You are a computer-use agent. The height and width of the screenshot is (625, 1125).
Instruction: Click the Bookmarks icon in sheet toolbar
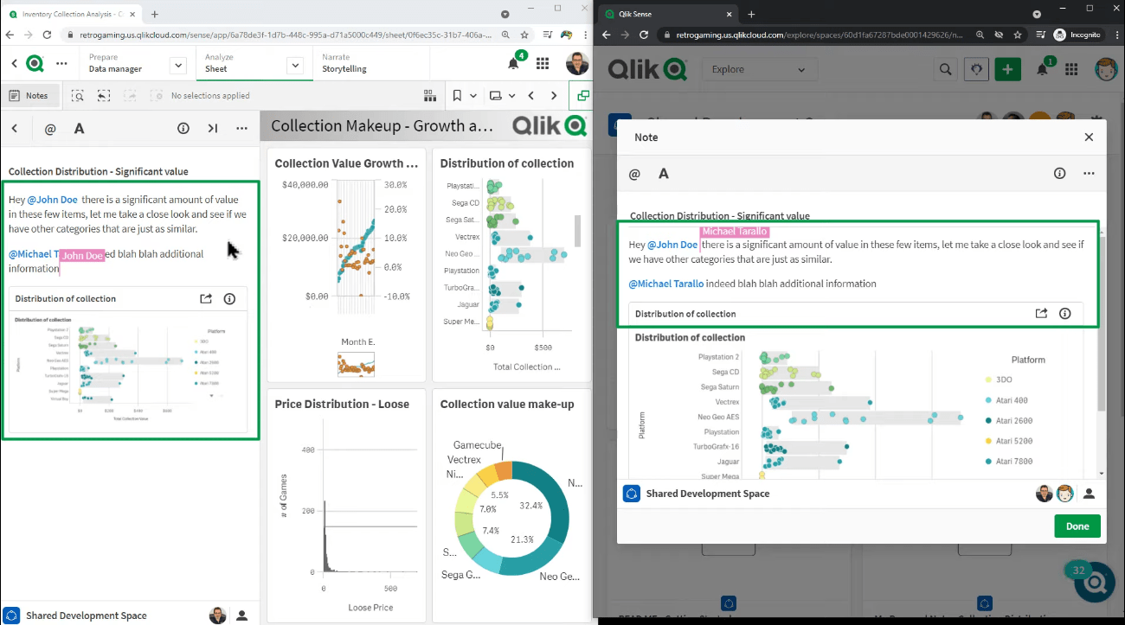coord(458,96)
